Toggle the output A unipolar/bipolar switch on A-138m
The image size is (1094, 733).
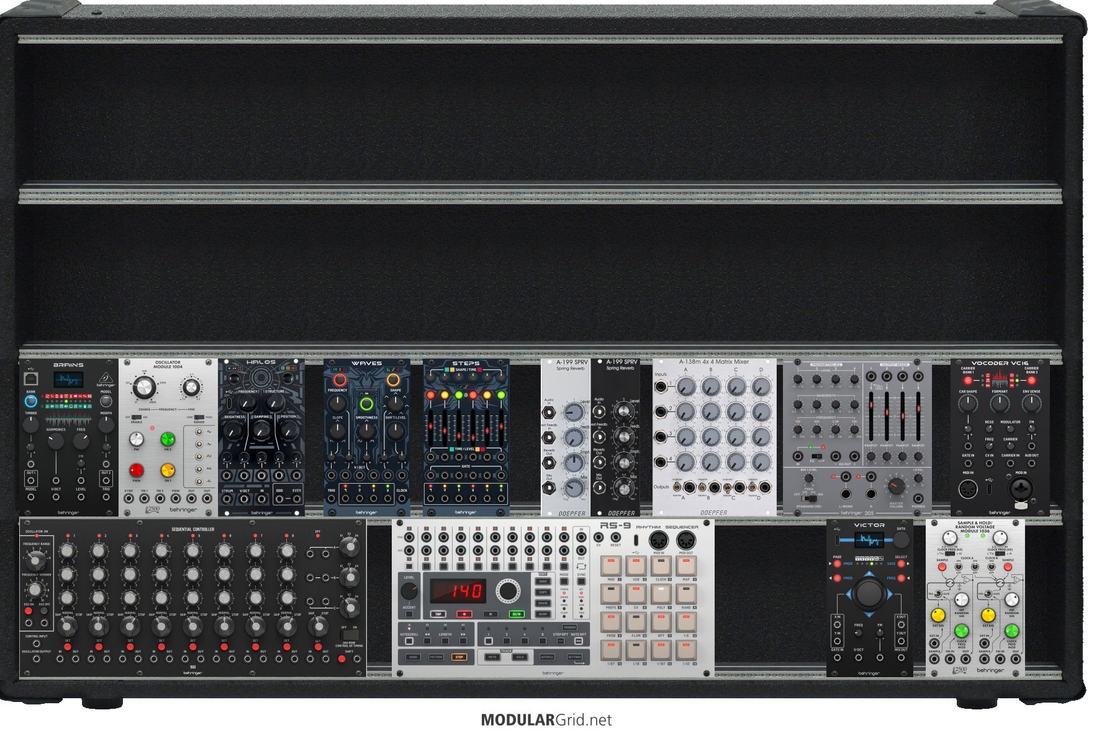click(677, 487)
